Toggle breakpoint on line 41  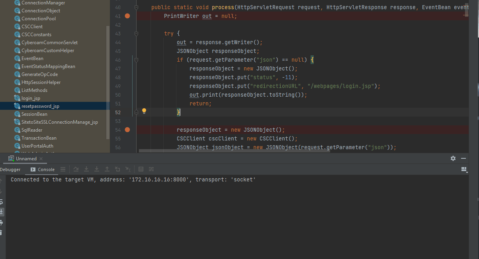tap(127, 16)
